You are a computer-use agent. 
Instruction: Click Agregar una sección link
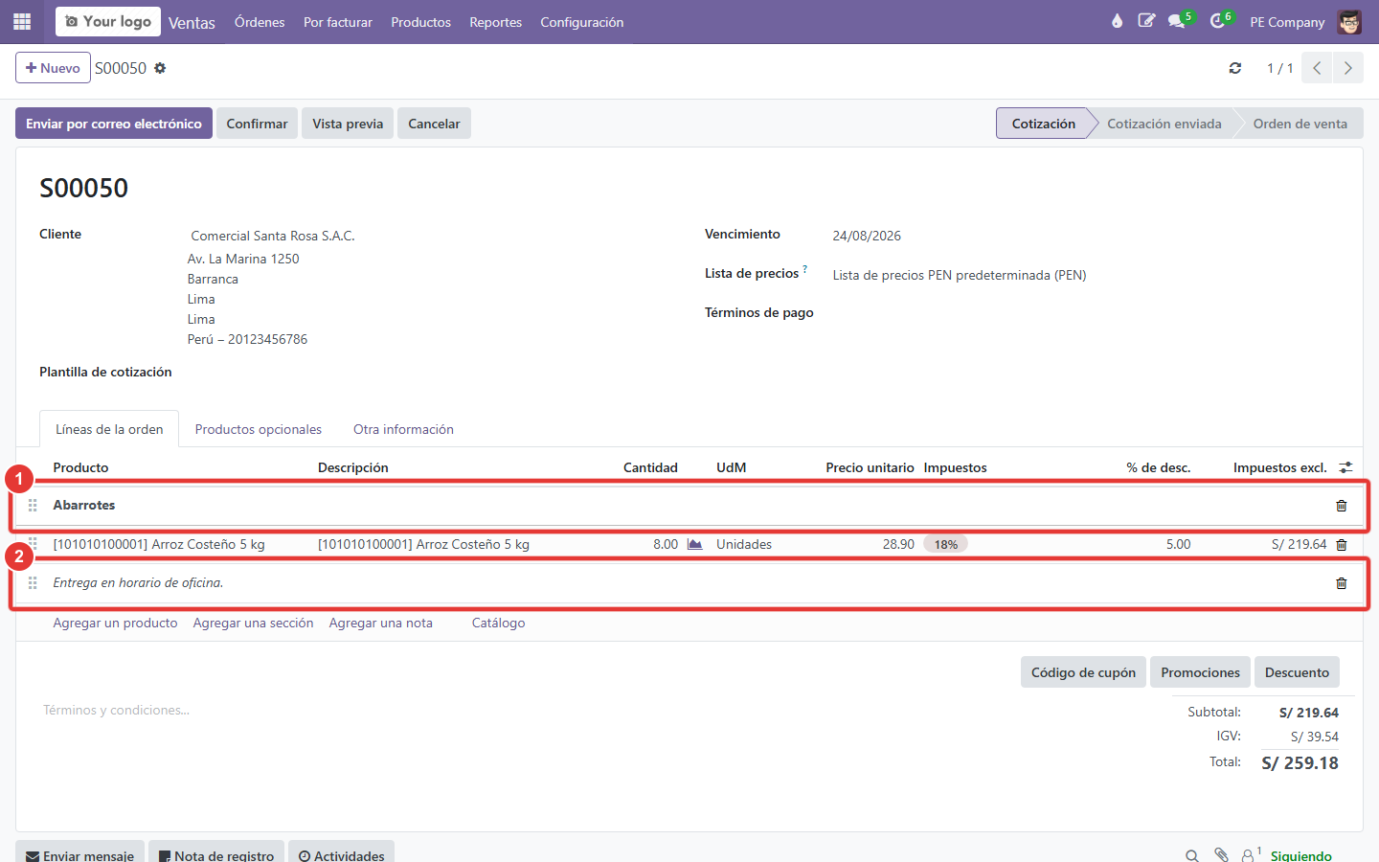[x=253, y=623]
